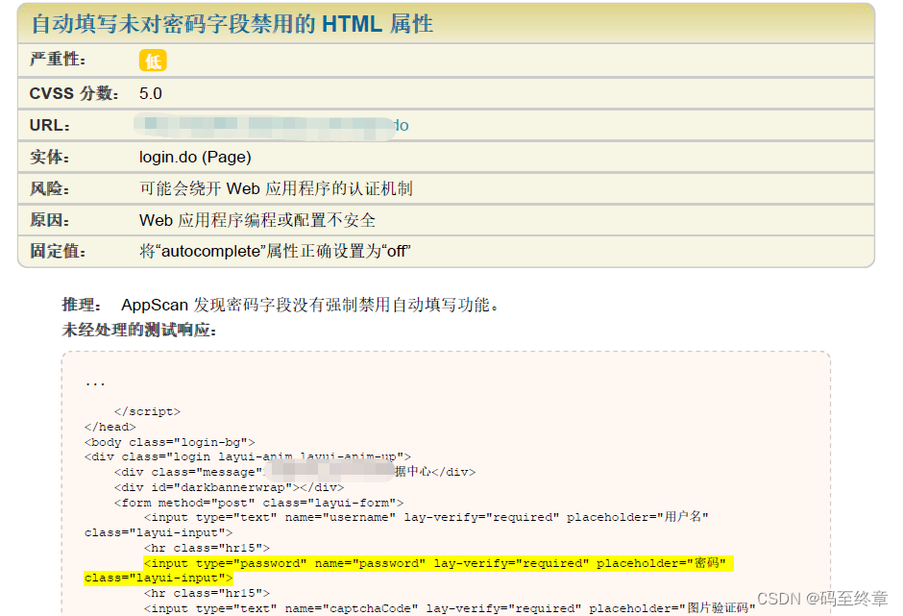Click the '严重性:' label
903x616 pixels.
point(58,60)
